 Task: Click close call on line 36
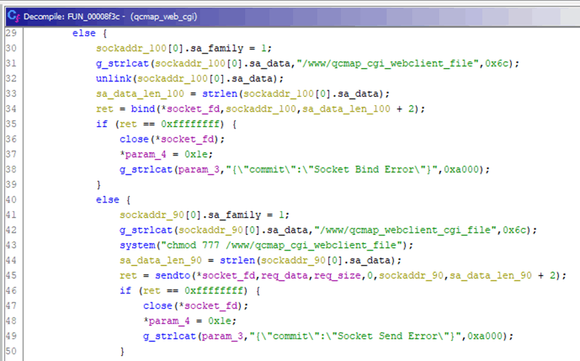coord(134,139)
